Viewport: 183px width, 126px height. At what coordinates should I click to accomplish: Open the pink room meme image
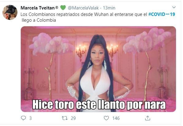click(98, 69)
